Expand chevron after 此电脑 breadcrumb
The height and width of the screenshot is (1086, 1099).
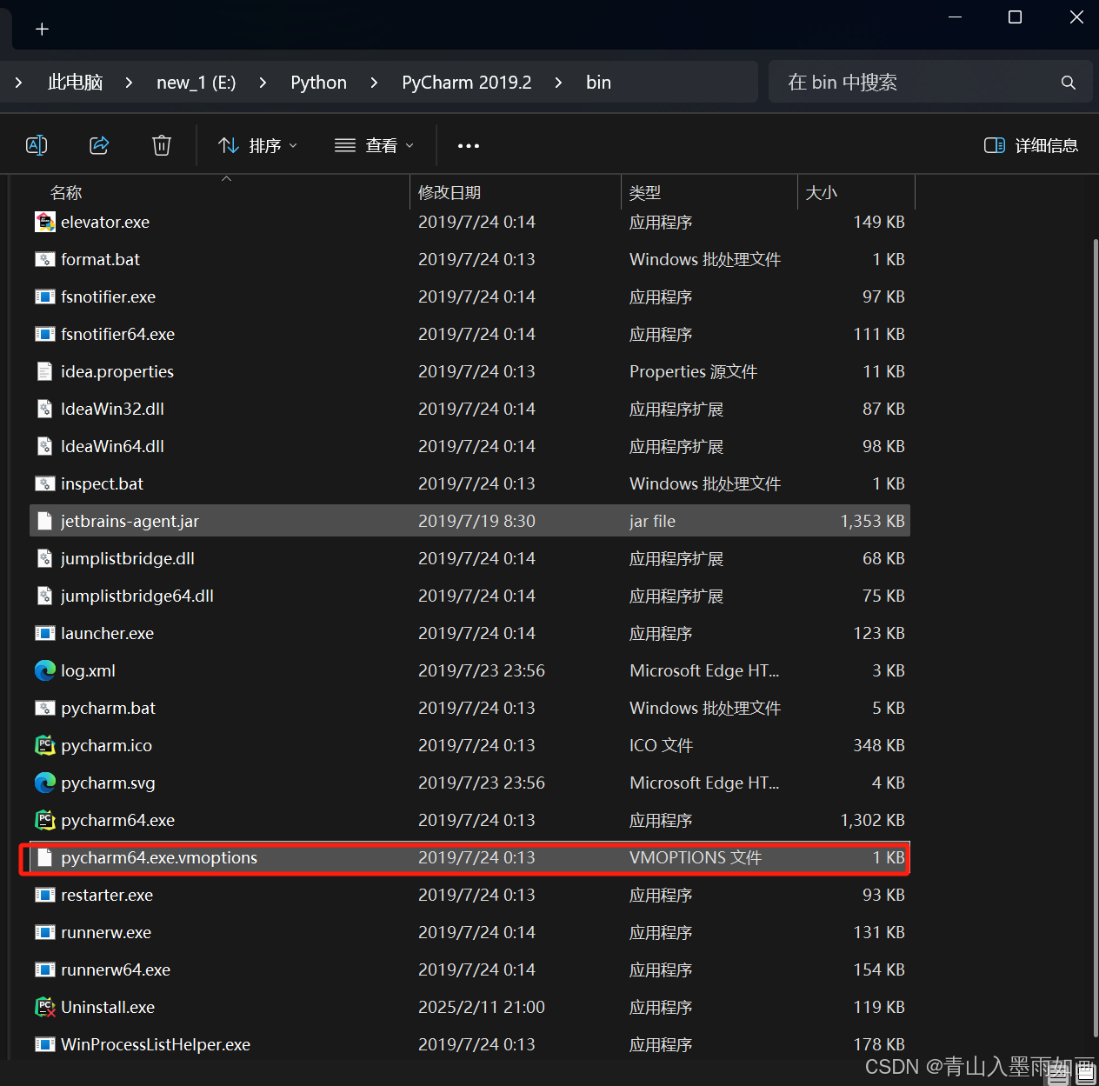pyautogui.click(x=129, y=83)
